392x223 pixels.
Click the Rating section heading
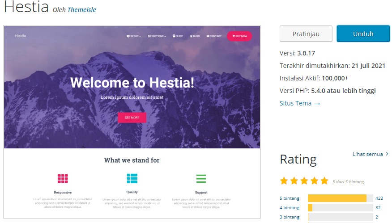298,159
